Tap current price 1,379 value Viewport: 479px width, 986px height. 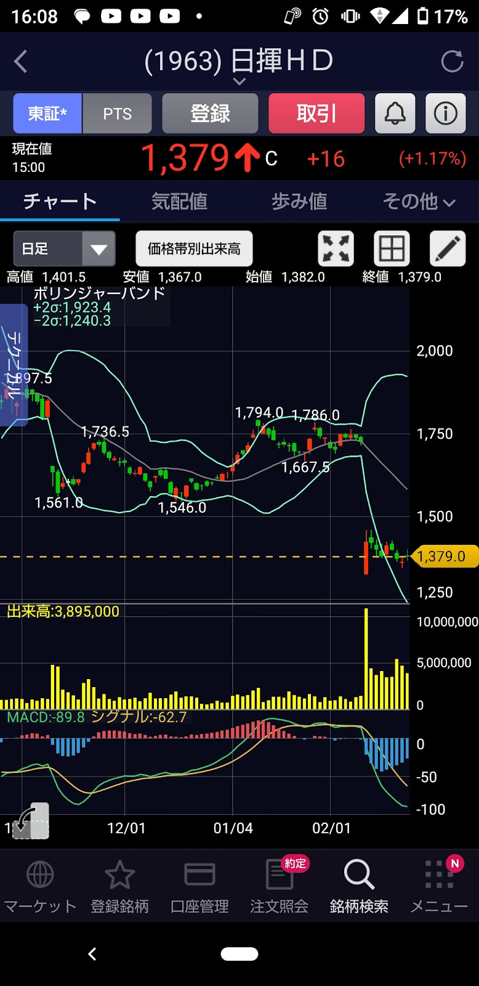click(185, 158)
